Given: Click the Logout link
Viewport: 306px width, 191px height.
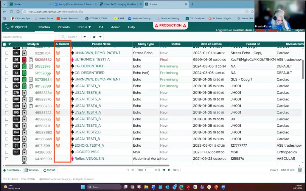Looking at the screenshot, I should tap(299, 30).
